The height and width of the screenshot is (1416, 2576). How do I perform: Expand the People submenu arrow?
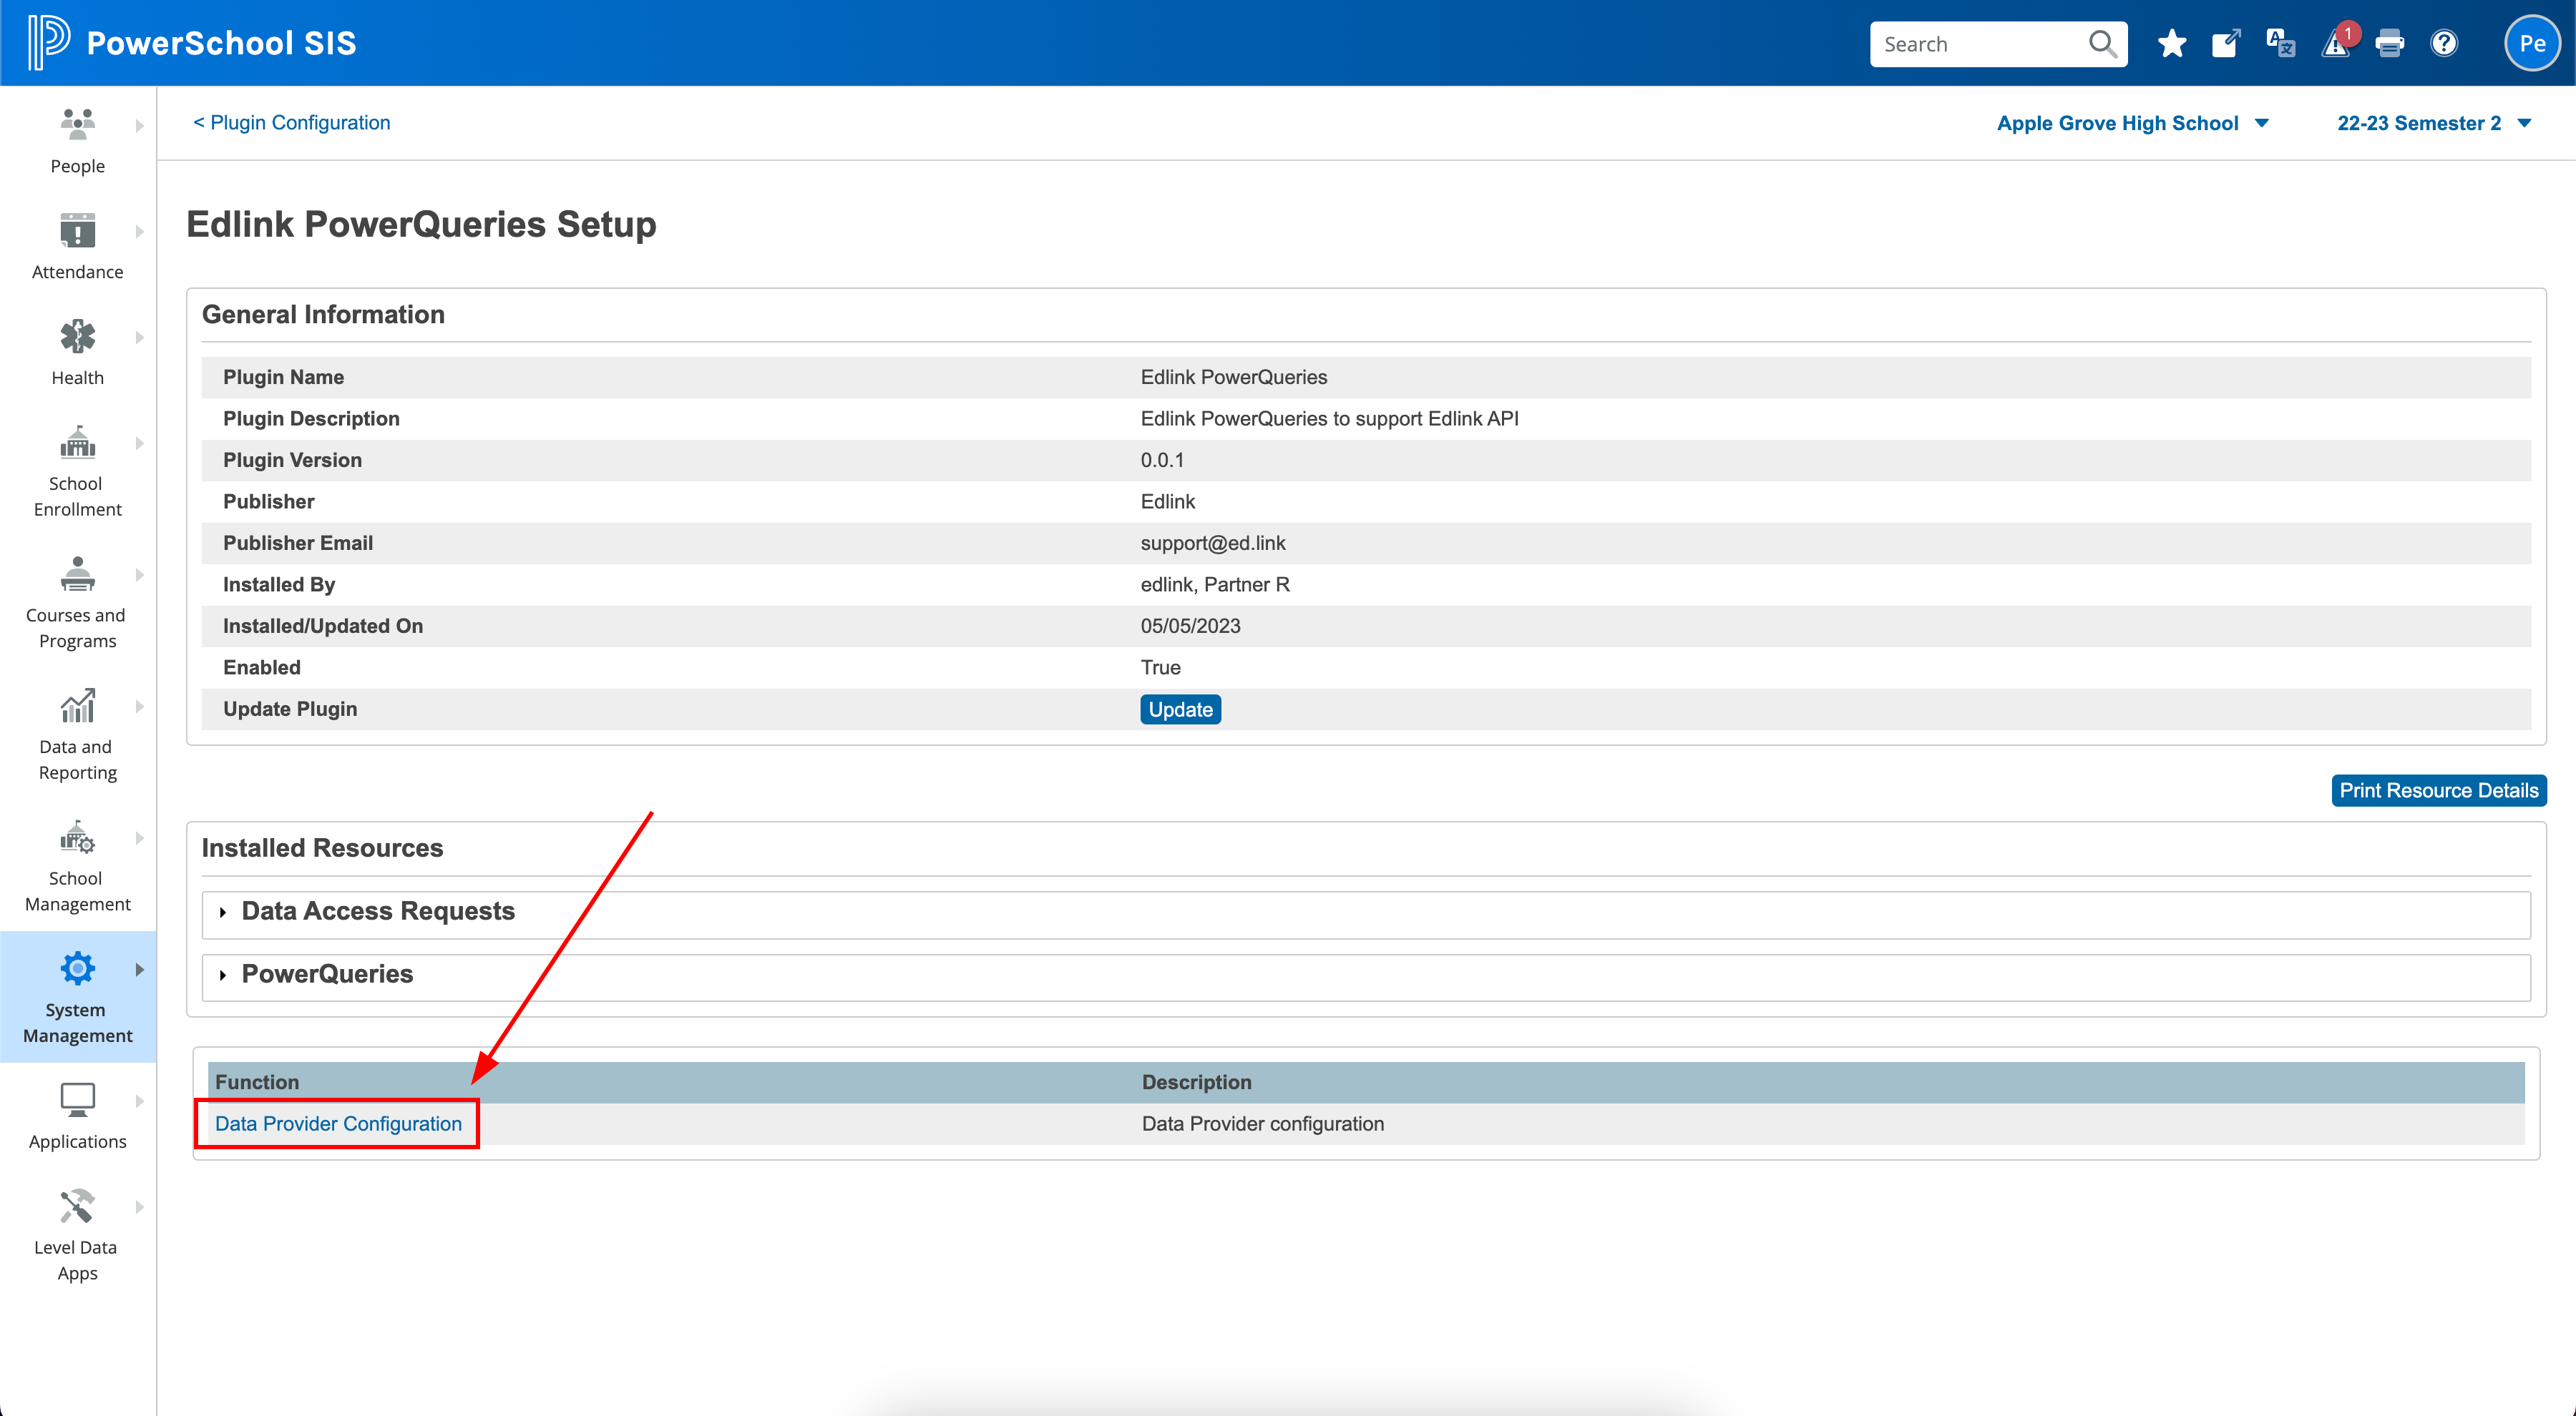point(139,126)
